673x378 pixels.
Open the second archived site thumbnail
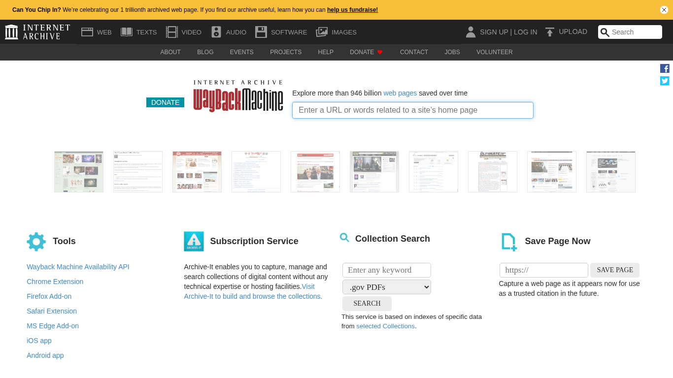(138, 172)
